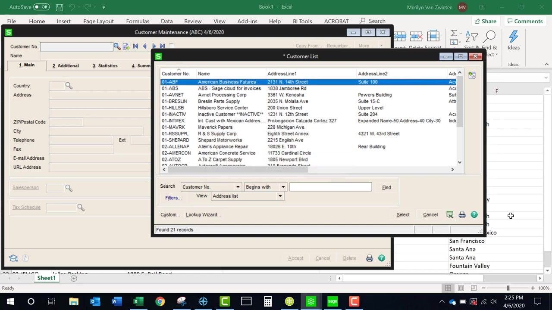The width and height of the screenshot is (552, 310).
Task: Click the Customer List search text box
Action: (x=330, y=187)
